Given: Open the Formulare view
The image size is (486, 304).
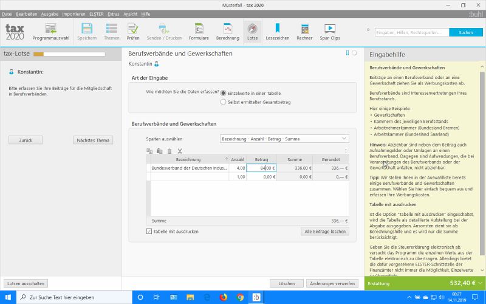Looking at the screenshot, I should 199,32.
